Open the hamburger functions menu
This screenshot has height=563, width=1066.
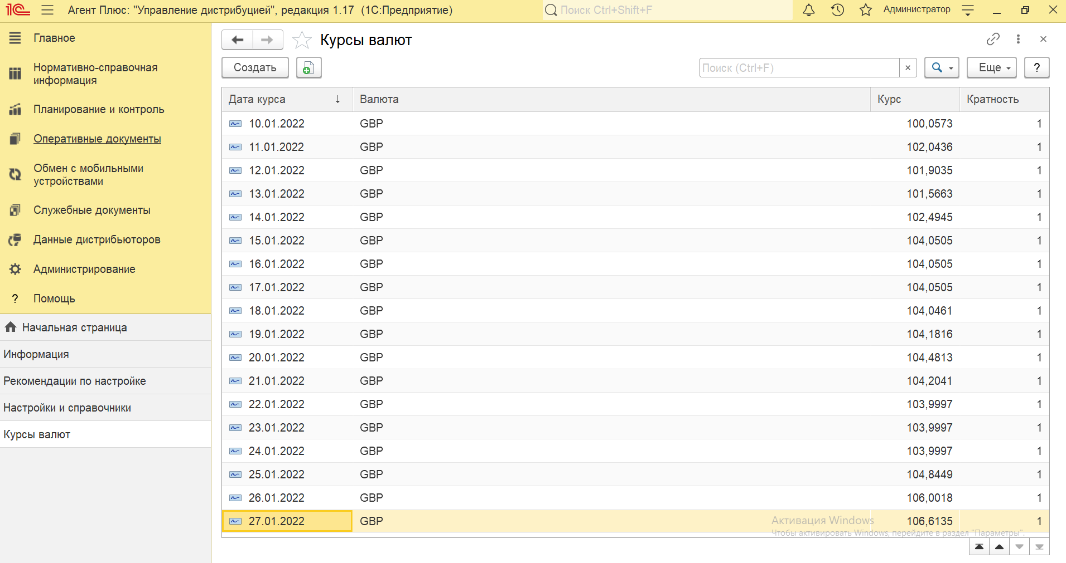pyautogui.click(x=47, y=10)
